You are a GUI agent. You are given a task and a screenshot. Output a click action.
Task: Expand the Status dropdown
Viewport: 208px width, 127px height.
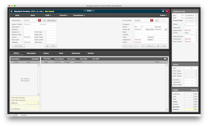pos(196,24)
